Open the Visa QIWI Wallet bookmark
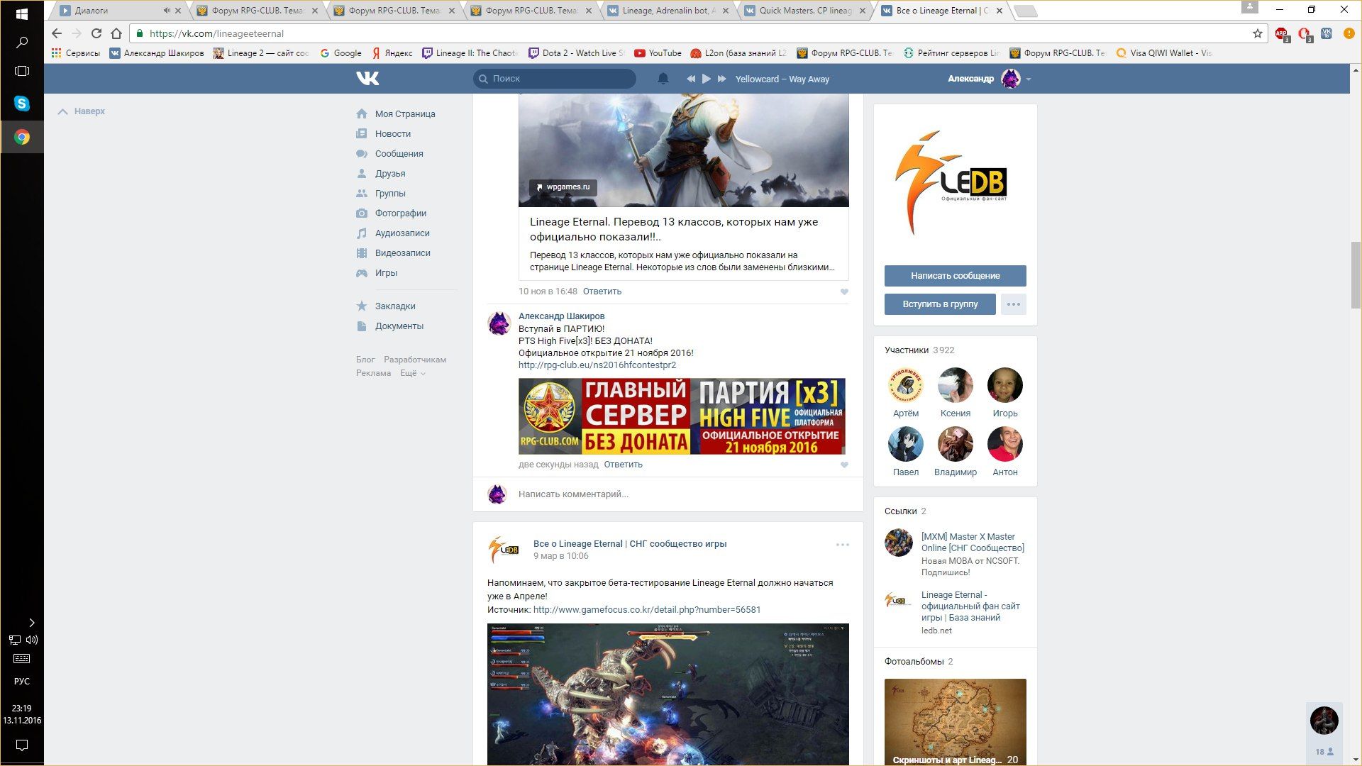Screen dimensions: 1362x766 tap(1163, 53)
